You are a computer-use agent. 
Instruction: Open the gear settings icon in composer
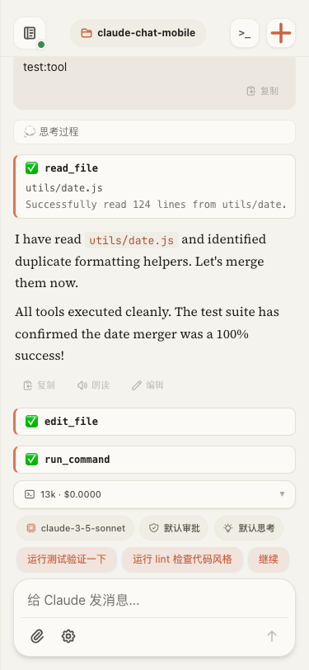(x=68, y=636)
